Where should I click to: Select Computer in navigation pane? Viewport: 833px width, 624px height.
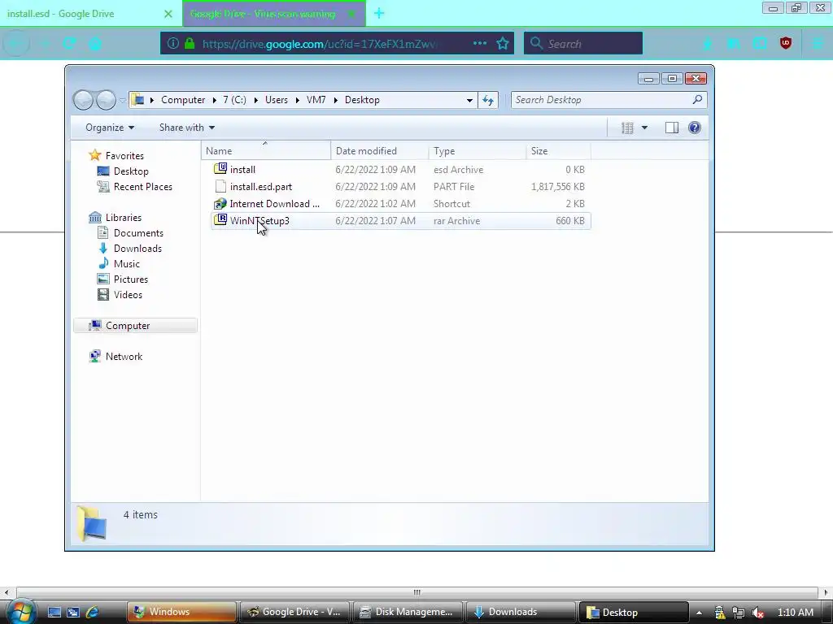[x=136, y=325]
